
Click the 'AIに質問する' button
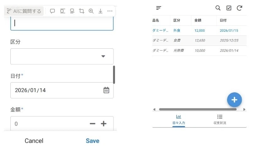(x=24, y=11)
